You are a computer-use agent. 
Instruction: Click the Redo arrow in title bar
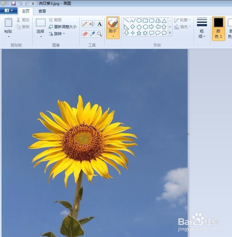27,3
